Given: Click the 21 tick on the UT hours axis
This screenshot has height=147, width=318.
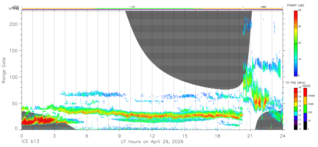Looking at the screenshot, I should pyautogui.click(x=250, y=136).
